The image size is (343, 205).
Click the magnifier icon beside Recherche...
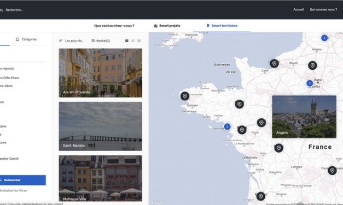pos(1,10)
